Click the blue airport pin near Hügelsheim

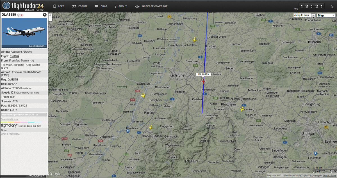pyautogui.click(x=128, y=131)
